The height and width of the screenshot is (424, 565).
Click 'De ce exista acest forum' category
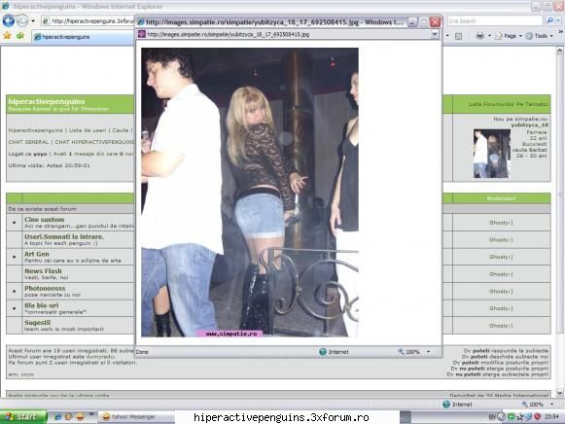(42, 209)
